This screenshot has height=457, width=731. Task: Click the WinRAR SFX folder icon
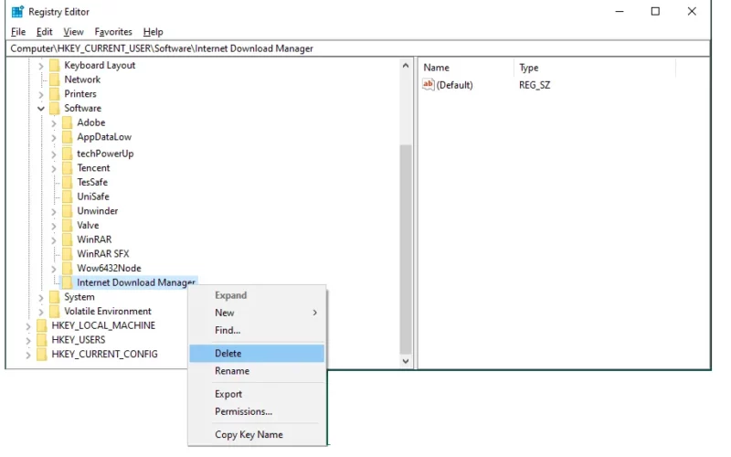(67, 254)
